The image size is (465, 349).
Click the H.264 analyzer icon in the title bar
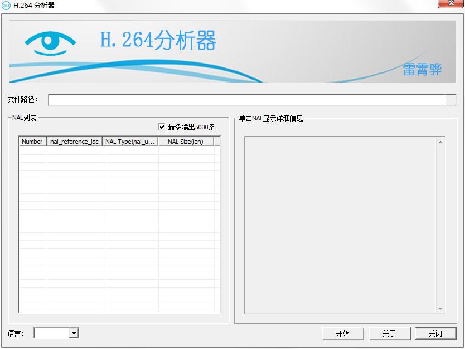7,6
